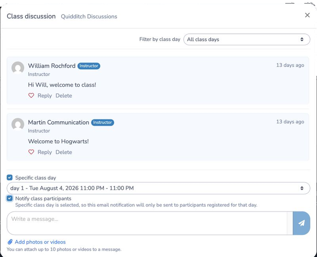Open William Rochford's avatar

[18, 68]
